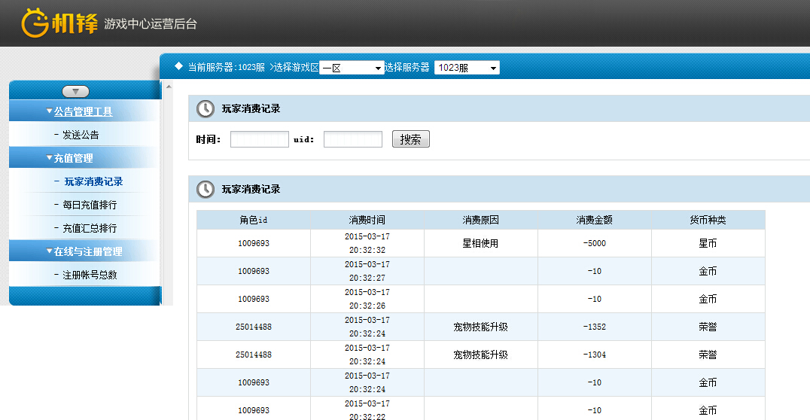Open 发送公告 in the sidebar
This screenshot has height=420, width=810.
(81, 135)
